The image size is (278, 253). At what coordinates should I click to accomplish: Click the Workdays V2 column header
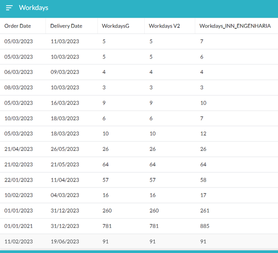coord(164,26)
